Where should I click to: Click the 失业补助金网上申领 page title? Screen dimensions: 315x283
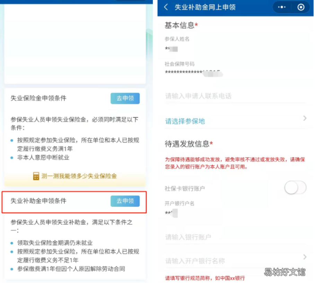coord(205,7)
